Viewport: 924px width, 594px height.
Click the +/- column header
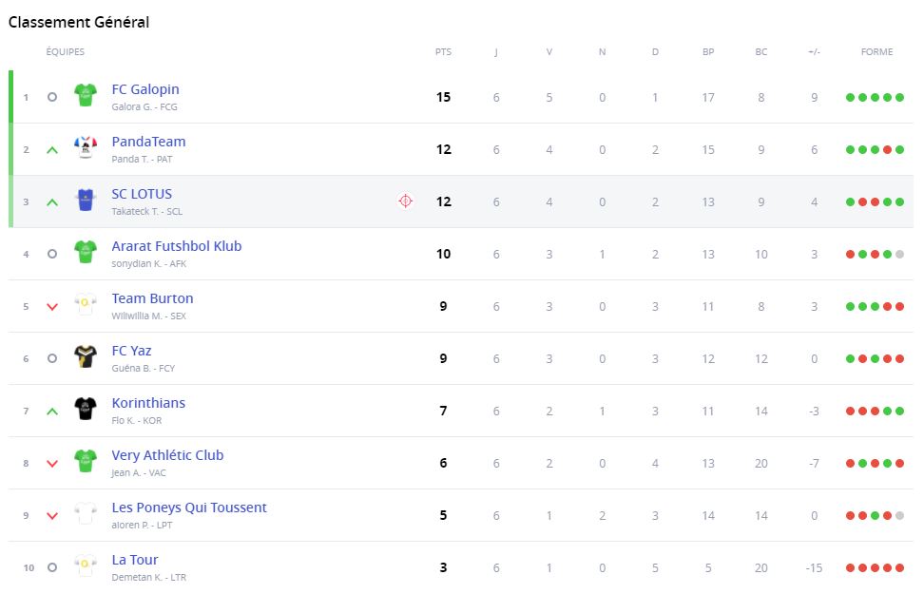(814, 52)
